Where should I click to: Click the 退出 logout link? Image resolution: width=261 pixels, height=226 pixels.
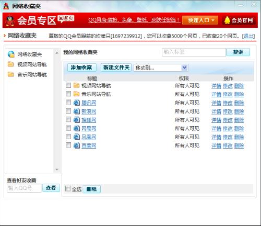pyautogui.click(x=248, y=36)
